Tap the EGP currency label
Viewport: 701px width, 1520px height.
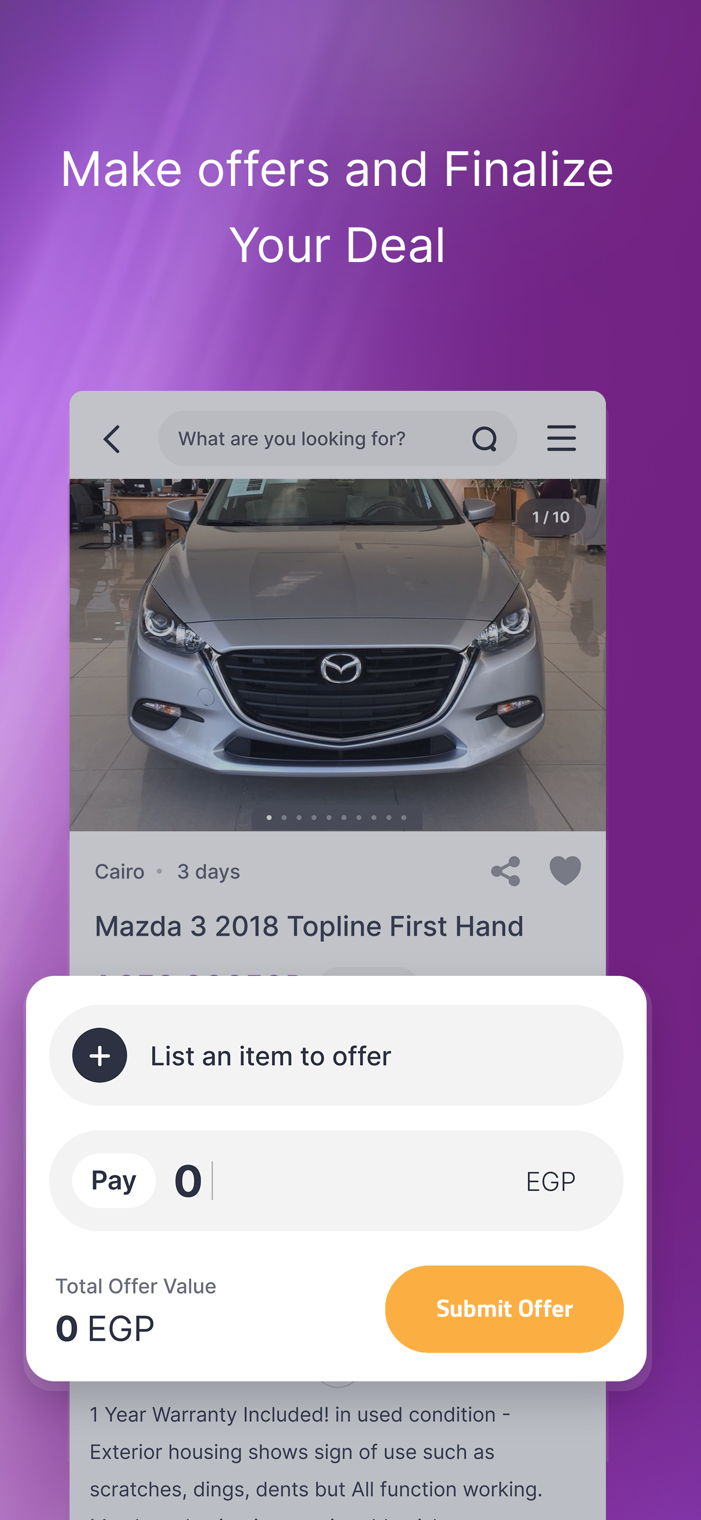550,1182
